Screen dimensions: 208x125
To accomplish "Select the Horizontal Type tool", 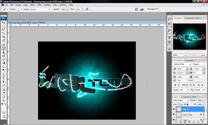I will [x=3, y=78].
